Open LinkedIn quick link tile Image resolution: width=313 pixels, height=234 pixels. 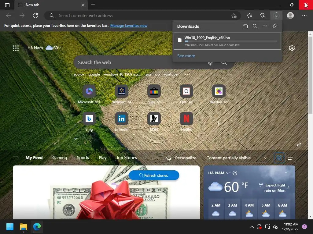tap(121, 122)
